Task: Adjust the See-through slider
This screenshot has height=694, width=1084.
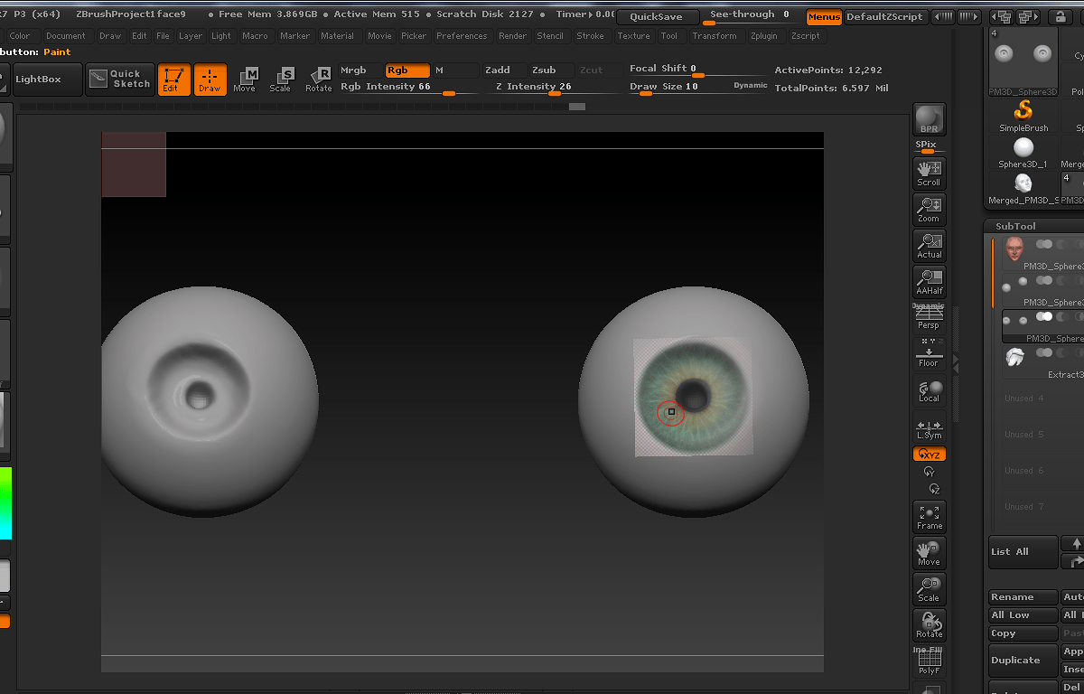Action: (752, 16)
